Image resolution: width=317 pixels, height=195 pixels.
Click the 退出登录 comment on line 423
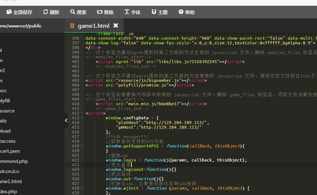pyautogui.click(x=118, y=165)
